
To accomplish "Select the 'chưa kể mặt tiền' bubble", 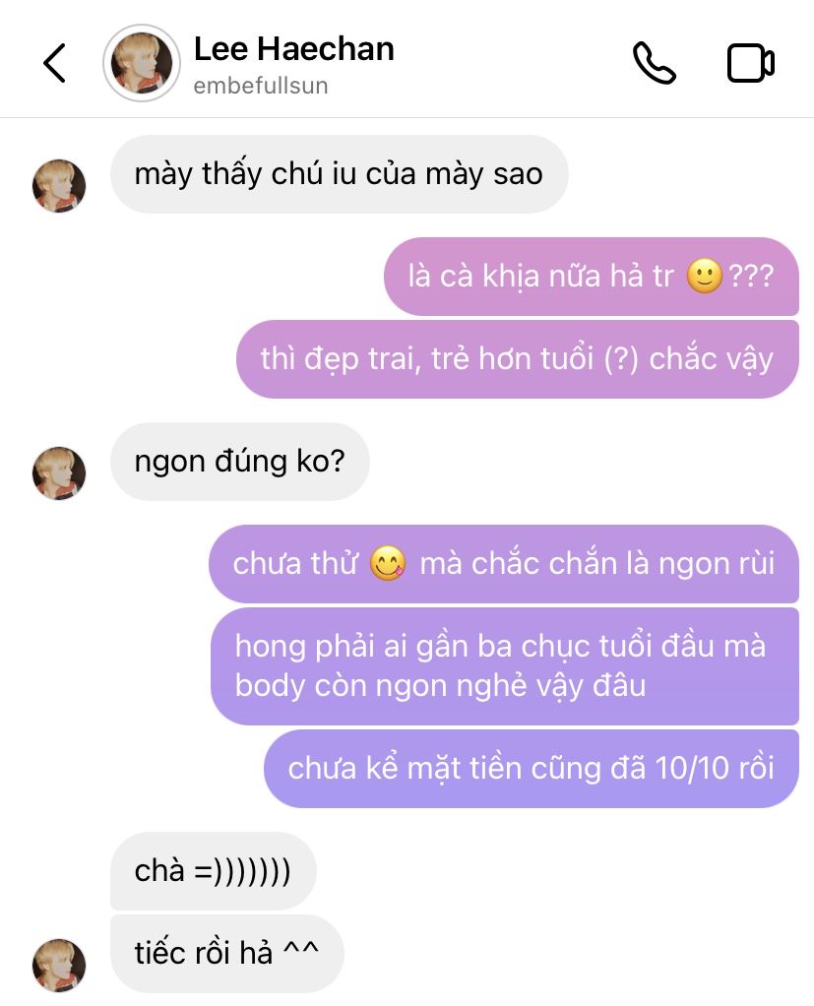I will (532, 769).
